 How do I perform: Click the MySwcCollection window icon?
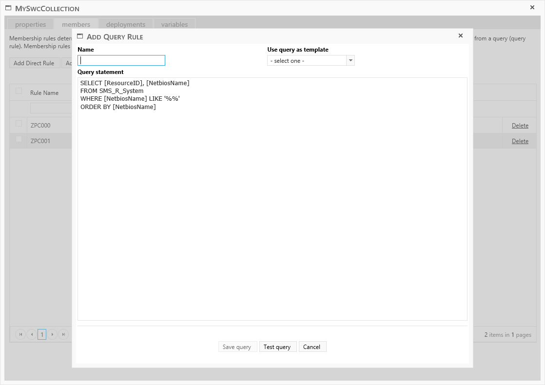coord(8,8)
